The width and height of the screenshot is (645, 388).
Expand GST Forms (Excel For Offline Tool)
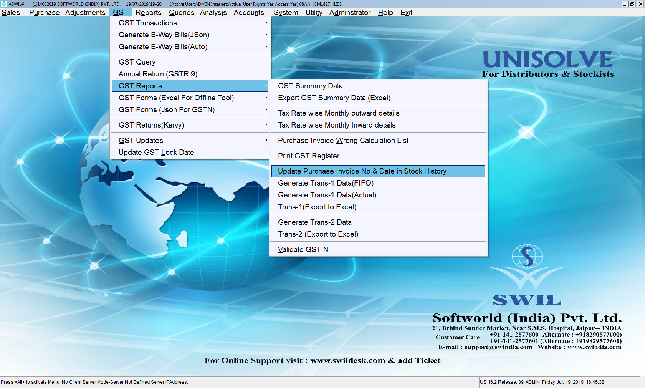coord(190,98)
